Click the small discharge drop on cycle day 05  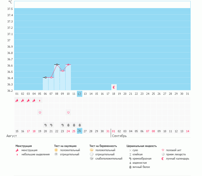coord(40,100)
